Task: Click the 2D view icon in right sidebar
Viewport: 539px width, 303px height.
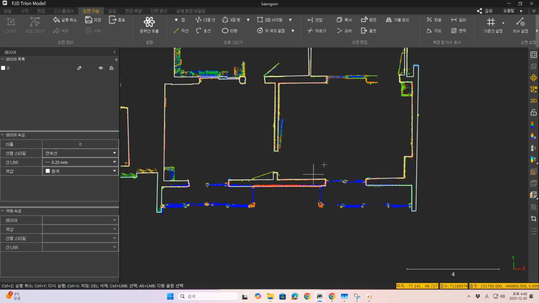Action: [534, 101]
